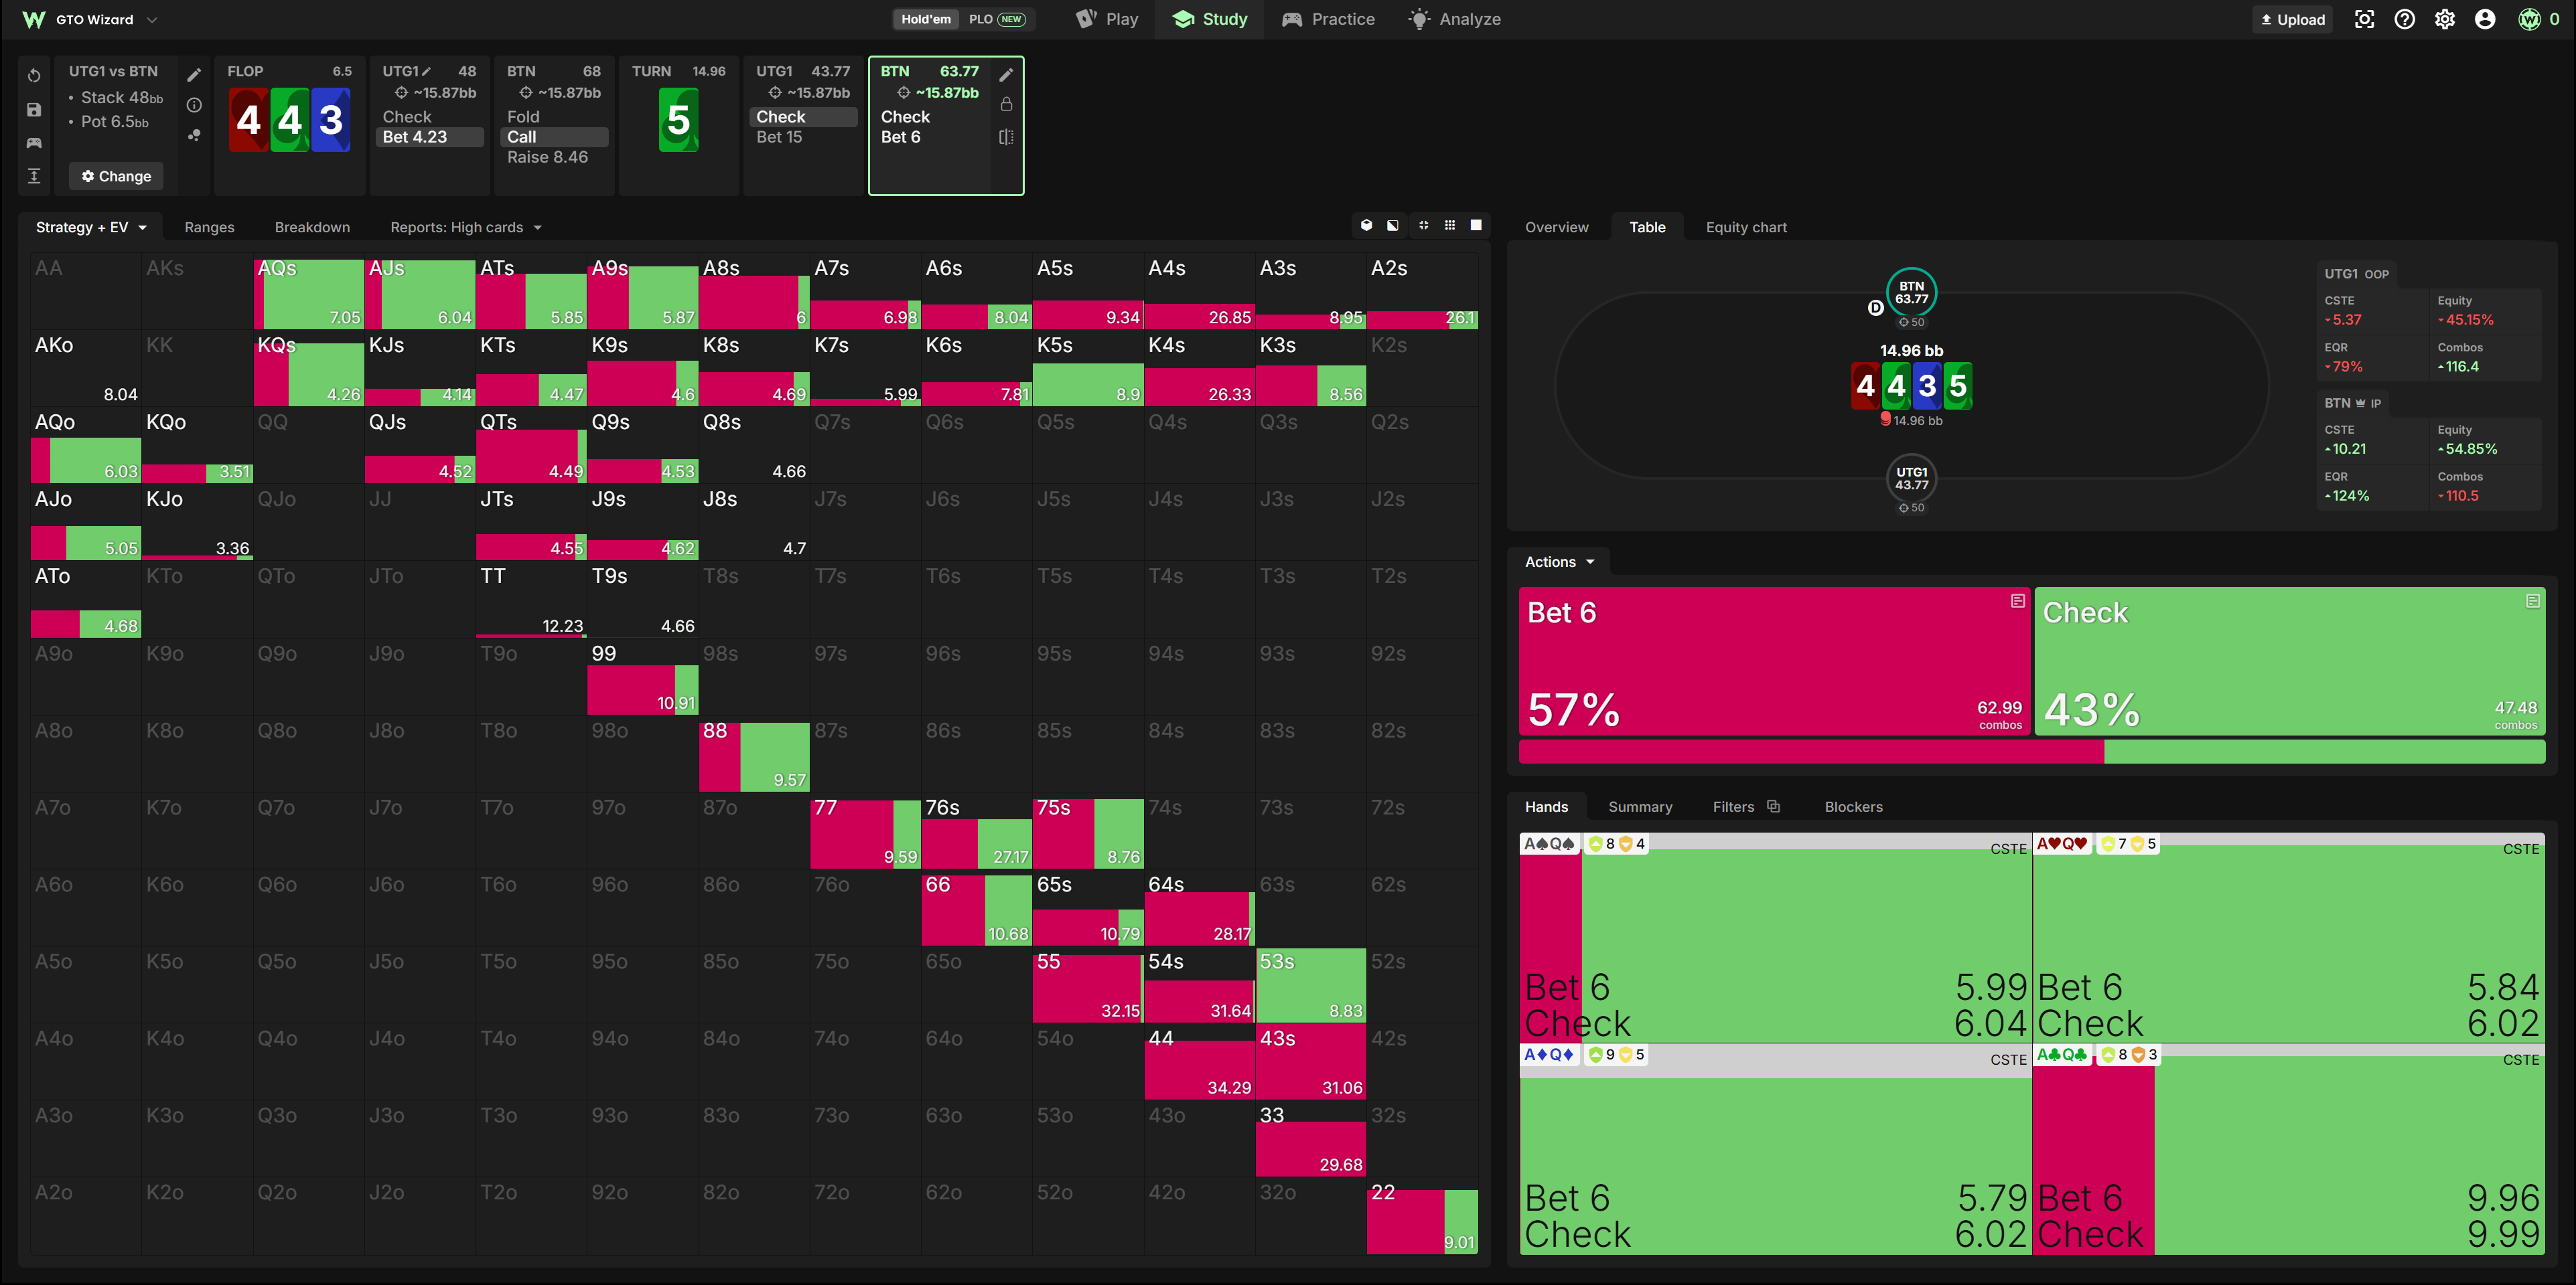Screen dimensions: 2576x1285
Task: Click the poker chips icon below info icon
Action: (x=194, y=135)
